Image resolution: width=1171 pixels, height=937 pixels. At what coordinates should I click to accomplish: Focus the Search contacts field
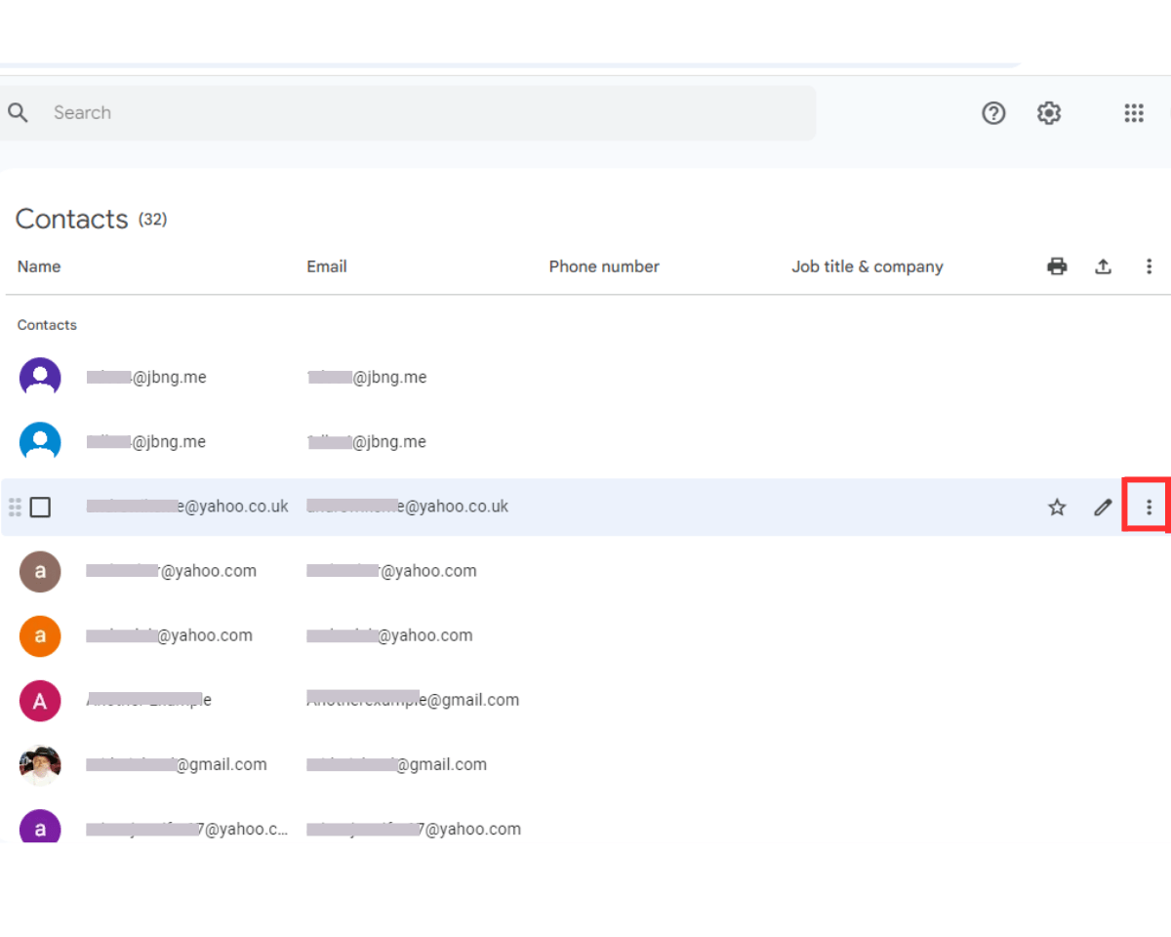408,113
